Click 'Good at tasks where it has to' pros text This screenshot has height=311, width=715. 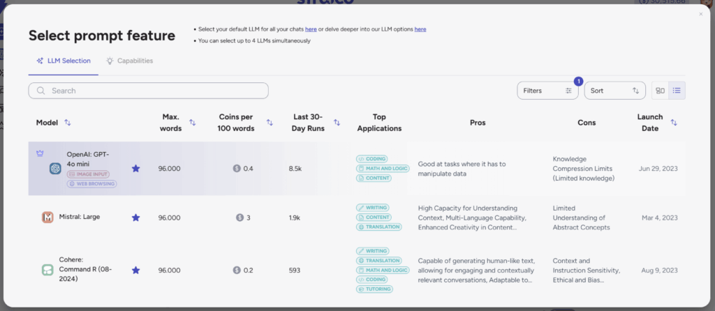click(462, 164)
